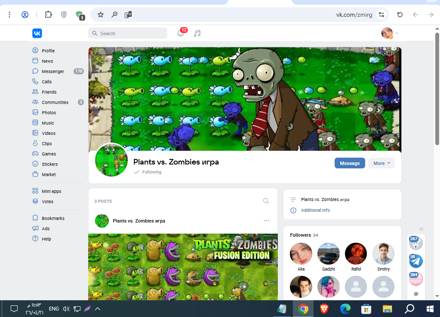The height and width of the screenshot is (317, 440).
Task: Switch input language ENG in the taskbar
Action: pos(54,309)
